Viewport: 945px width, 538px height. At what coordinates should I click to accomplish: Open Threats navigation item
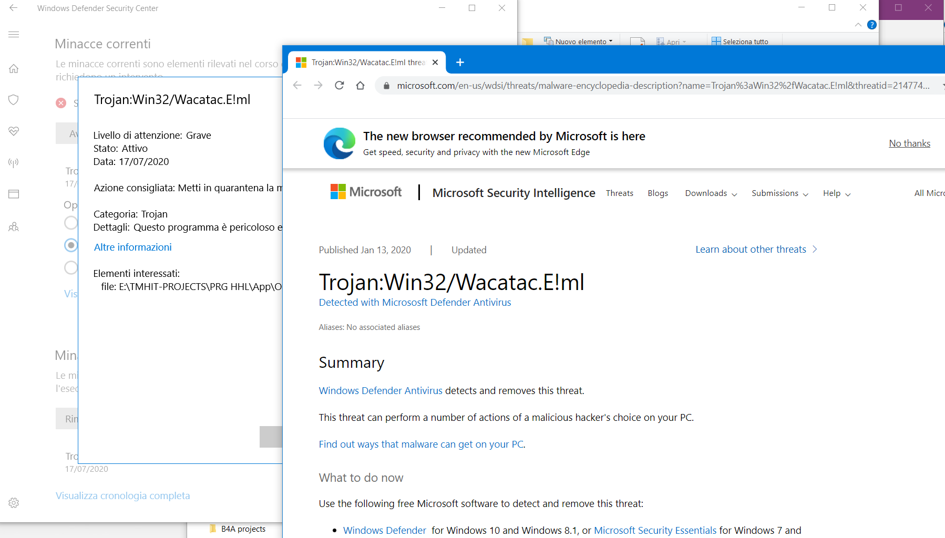click(620, 193)
